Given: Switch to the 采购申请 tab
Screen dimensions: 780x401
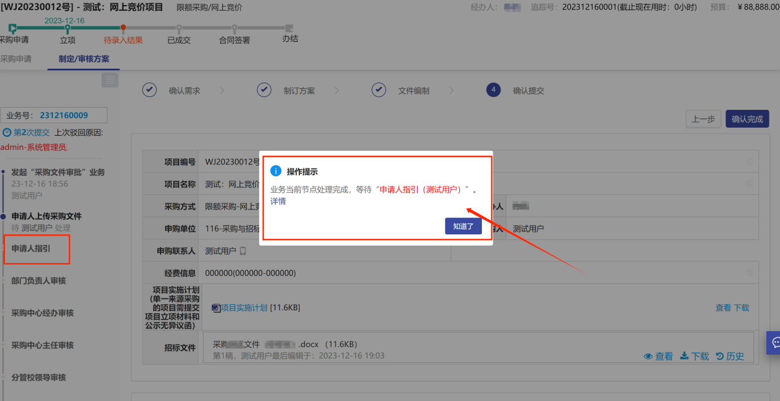Looking at the screenshot, I should pos(16,59).
